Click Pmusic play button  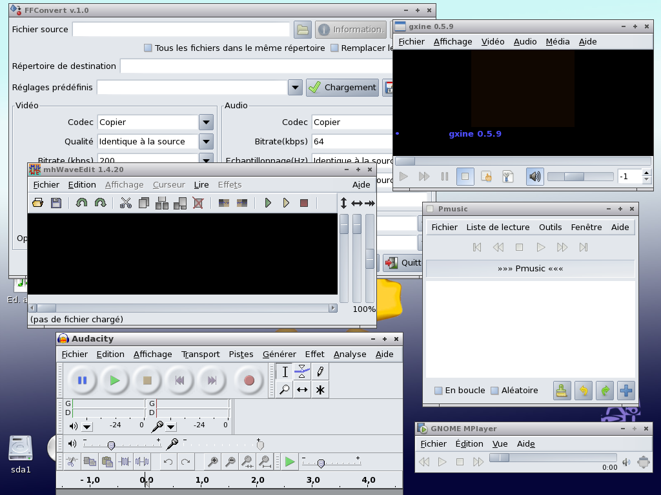click(541, 247)
